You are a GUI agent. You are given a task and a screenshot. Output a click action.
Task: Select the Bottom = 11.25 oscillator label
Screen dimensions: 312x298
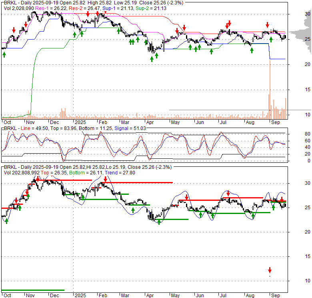pos(96,128)
